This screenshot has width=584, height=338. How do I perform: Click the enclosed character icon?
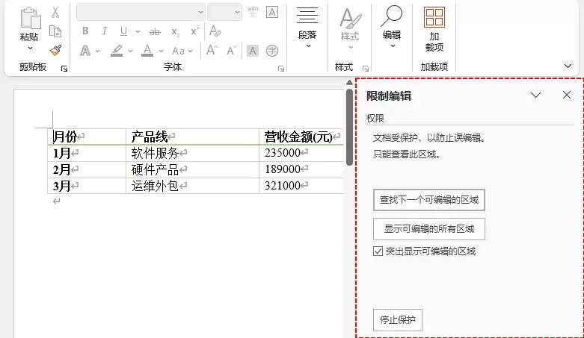tap(272, 51)
